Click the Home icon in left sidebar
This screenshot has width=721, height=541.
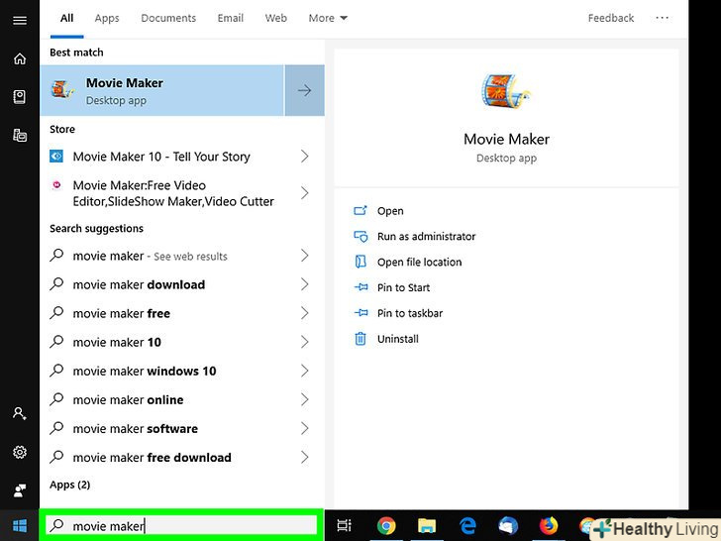click(x=19, y=58)
